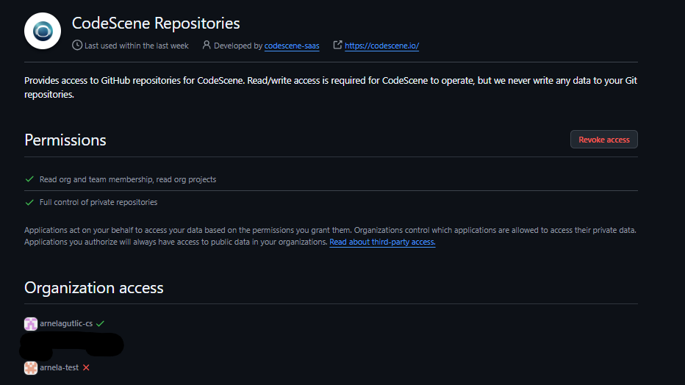
Task: Click the person icon beside Developed by
Action: click(207, 45)
